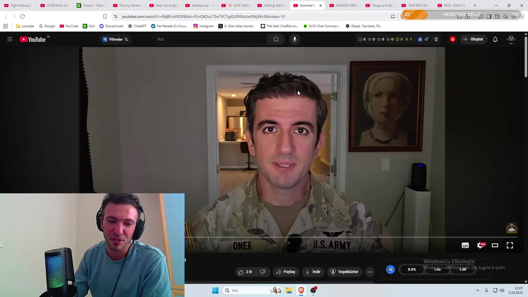Open Instagram bookmark
528x297 pixels.
click(203, 26)
